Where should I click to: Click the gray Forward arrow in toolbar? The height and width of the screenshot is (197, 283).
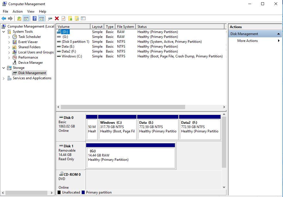point(10,18)
